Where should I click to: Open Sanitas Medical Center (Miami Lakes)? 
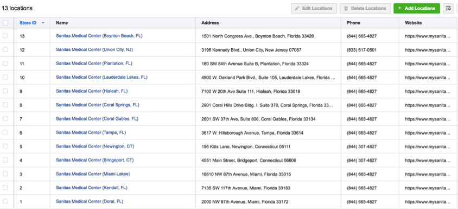(x=93, y=174)
